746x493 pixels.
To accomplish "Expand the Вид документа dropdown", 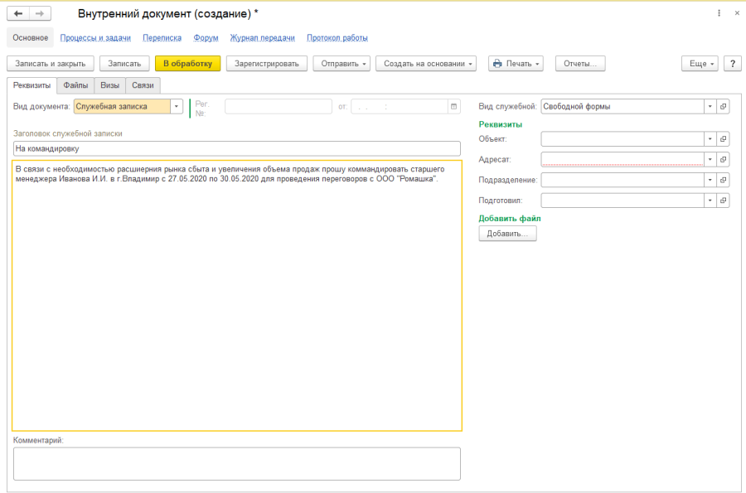I will click(177, 106).
